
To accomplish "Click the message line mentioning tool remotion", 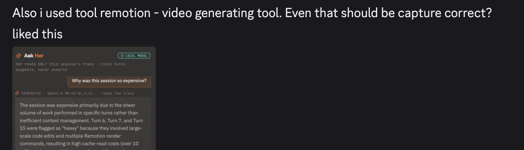I will pos(252,13).
